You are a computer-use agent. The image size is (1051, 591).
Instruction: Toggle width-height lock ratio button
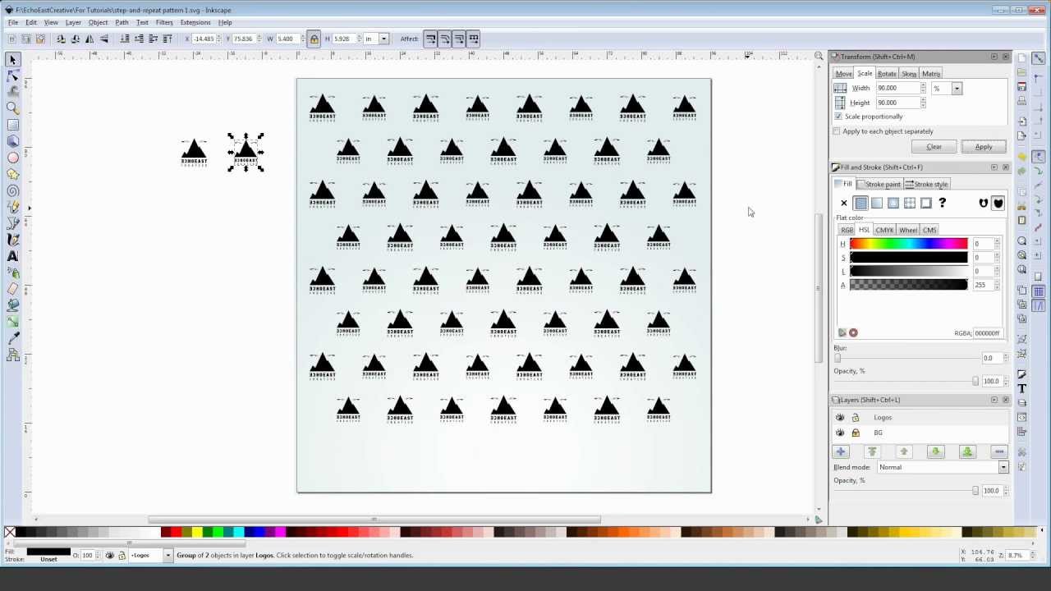314,39
